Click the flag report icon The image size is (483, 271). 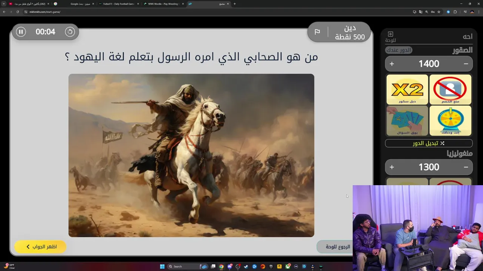point(317,32)
